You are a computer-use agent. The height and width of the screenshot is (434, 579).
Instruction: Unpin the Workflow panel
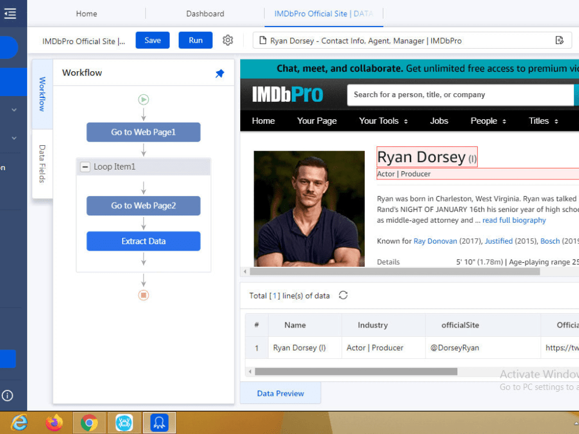pyautogui.click(x=219, y=73)
